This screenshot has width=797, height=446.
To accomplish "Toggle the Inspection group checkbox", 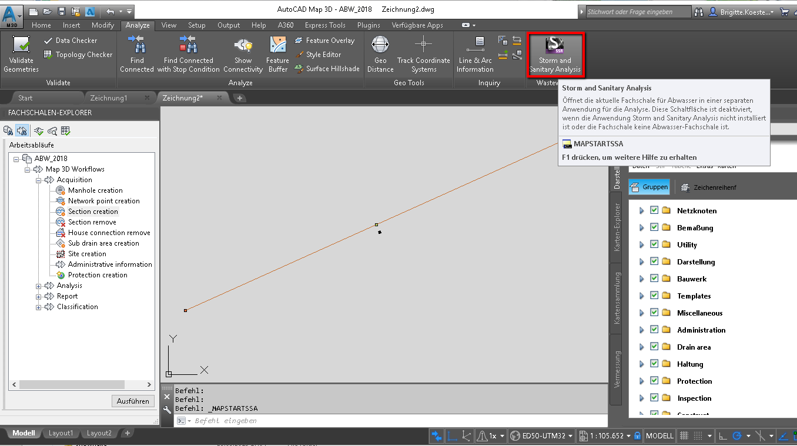I will pos(654,398).
